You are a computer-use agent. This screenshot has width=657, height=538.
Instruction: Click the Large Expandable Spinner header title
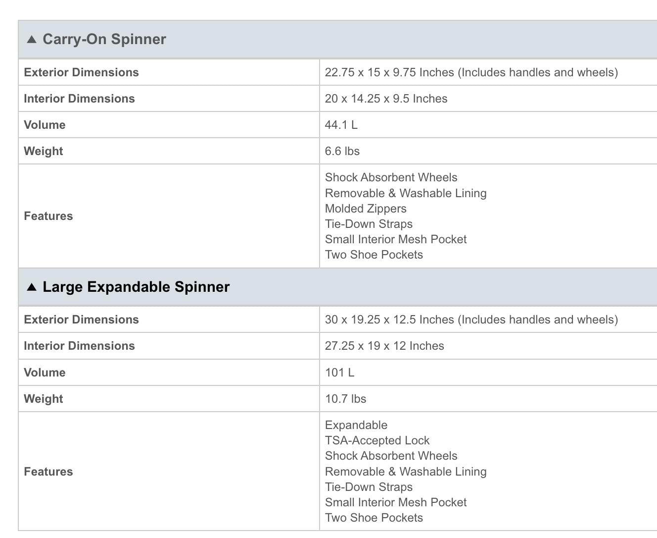[136, 287]
